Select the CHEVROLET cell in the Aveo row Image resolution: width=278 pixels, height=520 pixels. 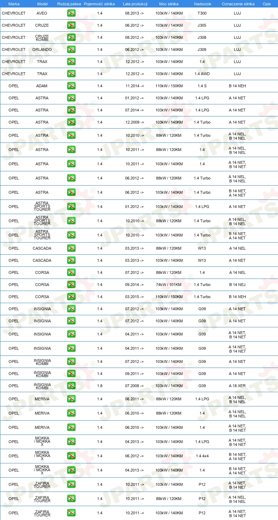coord(14,14)
